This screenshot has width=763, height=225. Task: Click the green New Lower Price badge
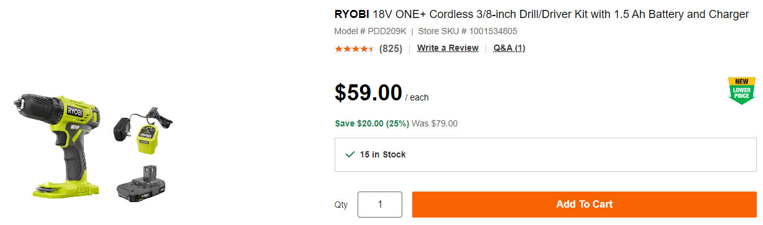pos(742,90)
